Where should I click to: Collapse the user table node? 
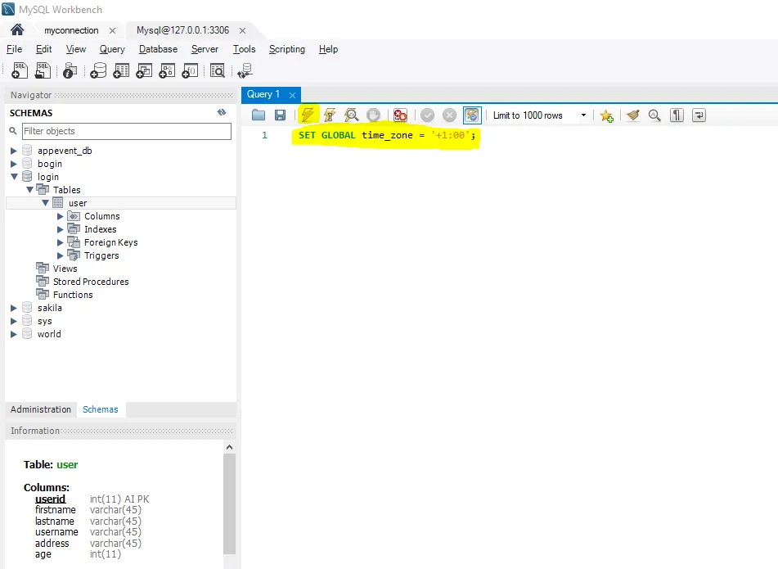point(45,202)
